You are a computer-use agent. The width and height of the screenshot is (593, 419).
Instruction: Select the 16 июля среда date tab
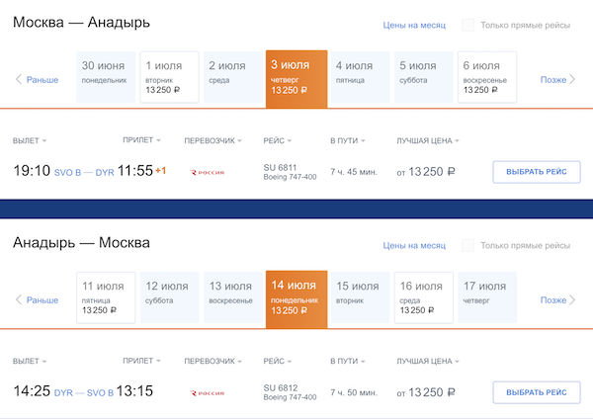click(424, 297)
